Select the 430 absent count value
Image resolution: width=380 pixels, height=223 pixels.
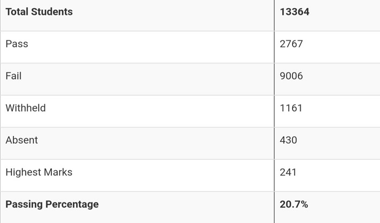click(288, 140)
